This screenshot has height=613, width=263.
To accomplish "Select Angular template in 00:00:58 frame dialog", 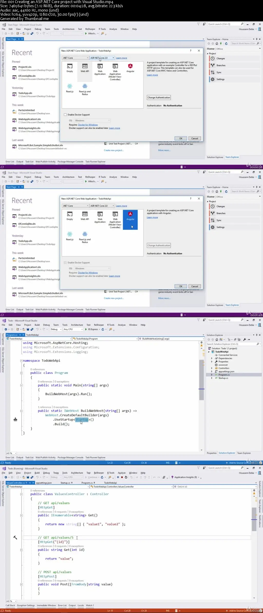I will [130, 68].
